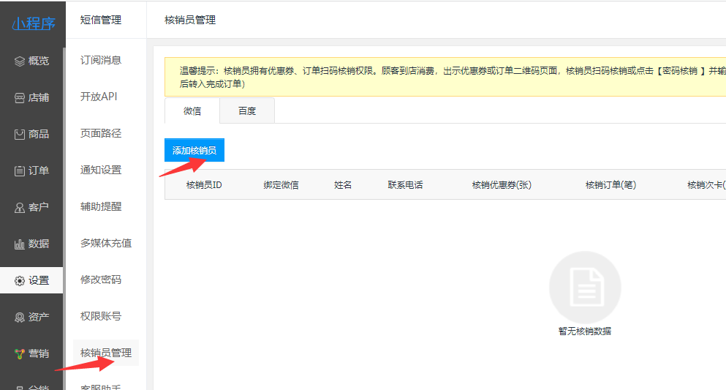Go to 营销 section
Viewport: 726px width, 390px height.
31,353
